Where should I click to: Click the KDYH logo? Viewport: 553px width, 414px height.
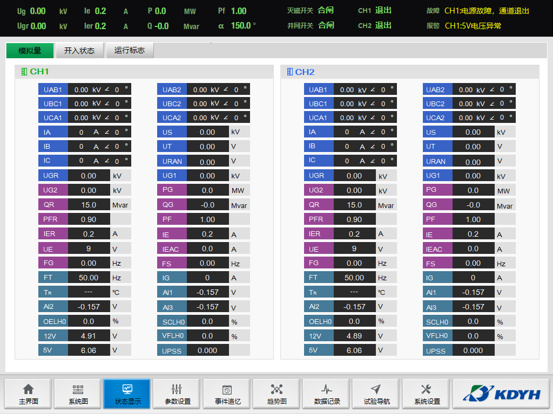(x=501, y=394)
